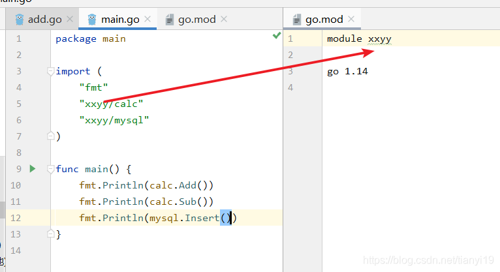Screen dimensions: 500x272
Task: Run main function via green gutter arrow
Action: click(33, 169)
